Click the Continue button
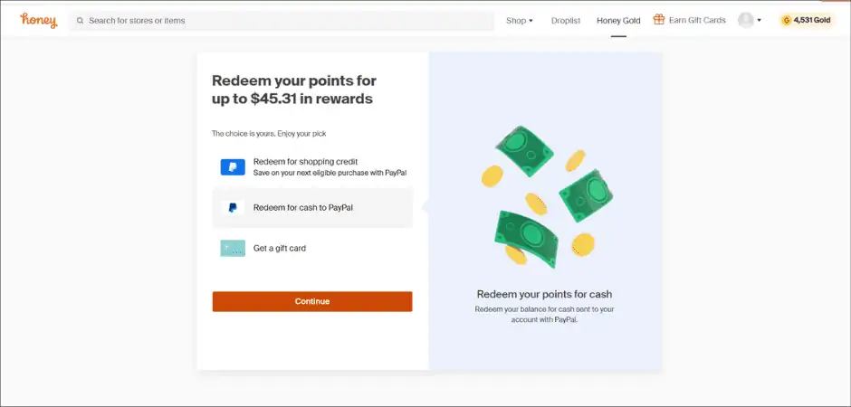851x407 pixels. tap(312, 301)
